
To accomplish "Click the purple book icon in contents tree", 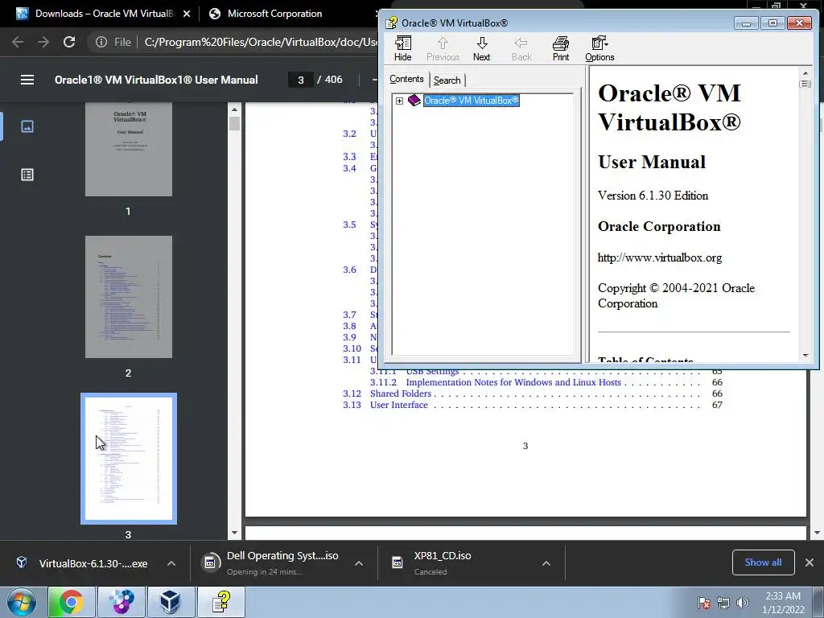I will coord(414,101).
